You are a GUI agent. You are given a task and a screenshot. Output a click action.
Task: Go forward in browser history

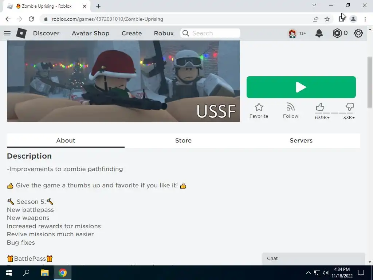click(20, 19)
